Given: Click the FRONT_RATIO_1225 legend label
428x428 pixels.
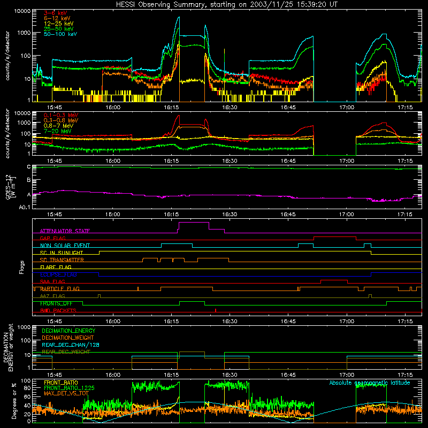Looking at the screenshot, I should click(69, 388).
